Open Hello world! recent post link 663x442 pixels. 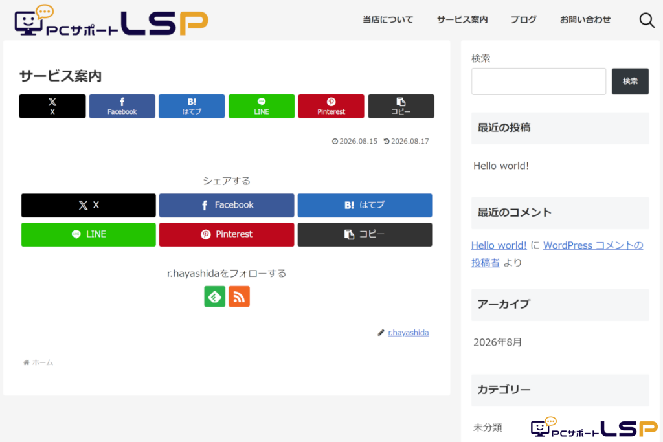pyautogui.click(x=501, y=166)
